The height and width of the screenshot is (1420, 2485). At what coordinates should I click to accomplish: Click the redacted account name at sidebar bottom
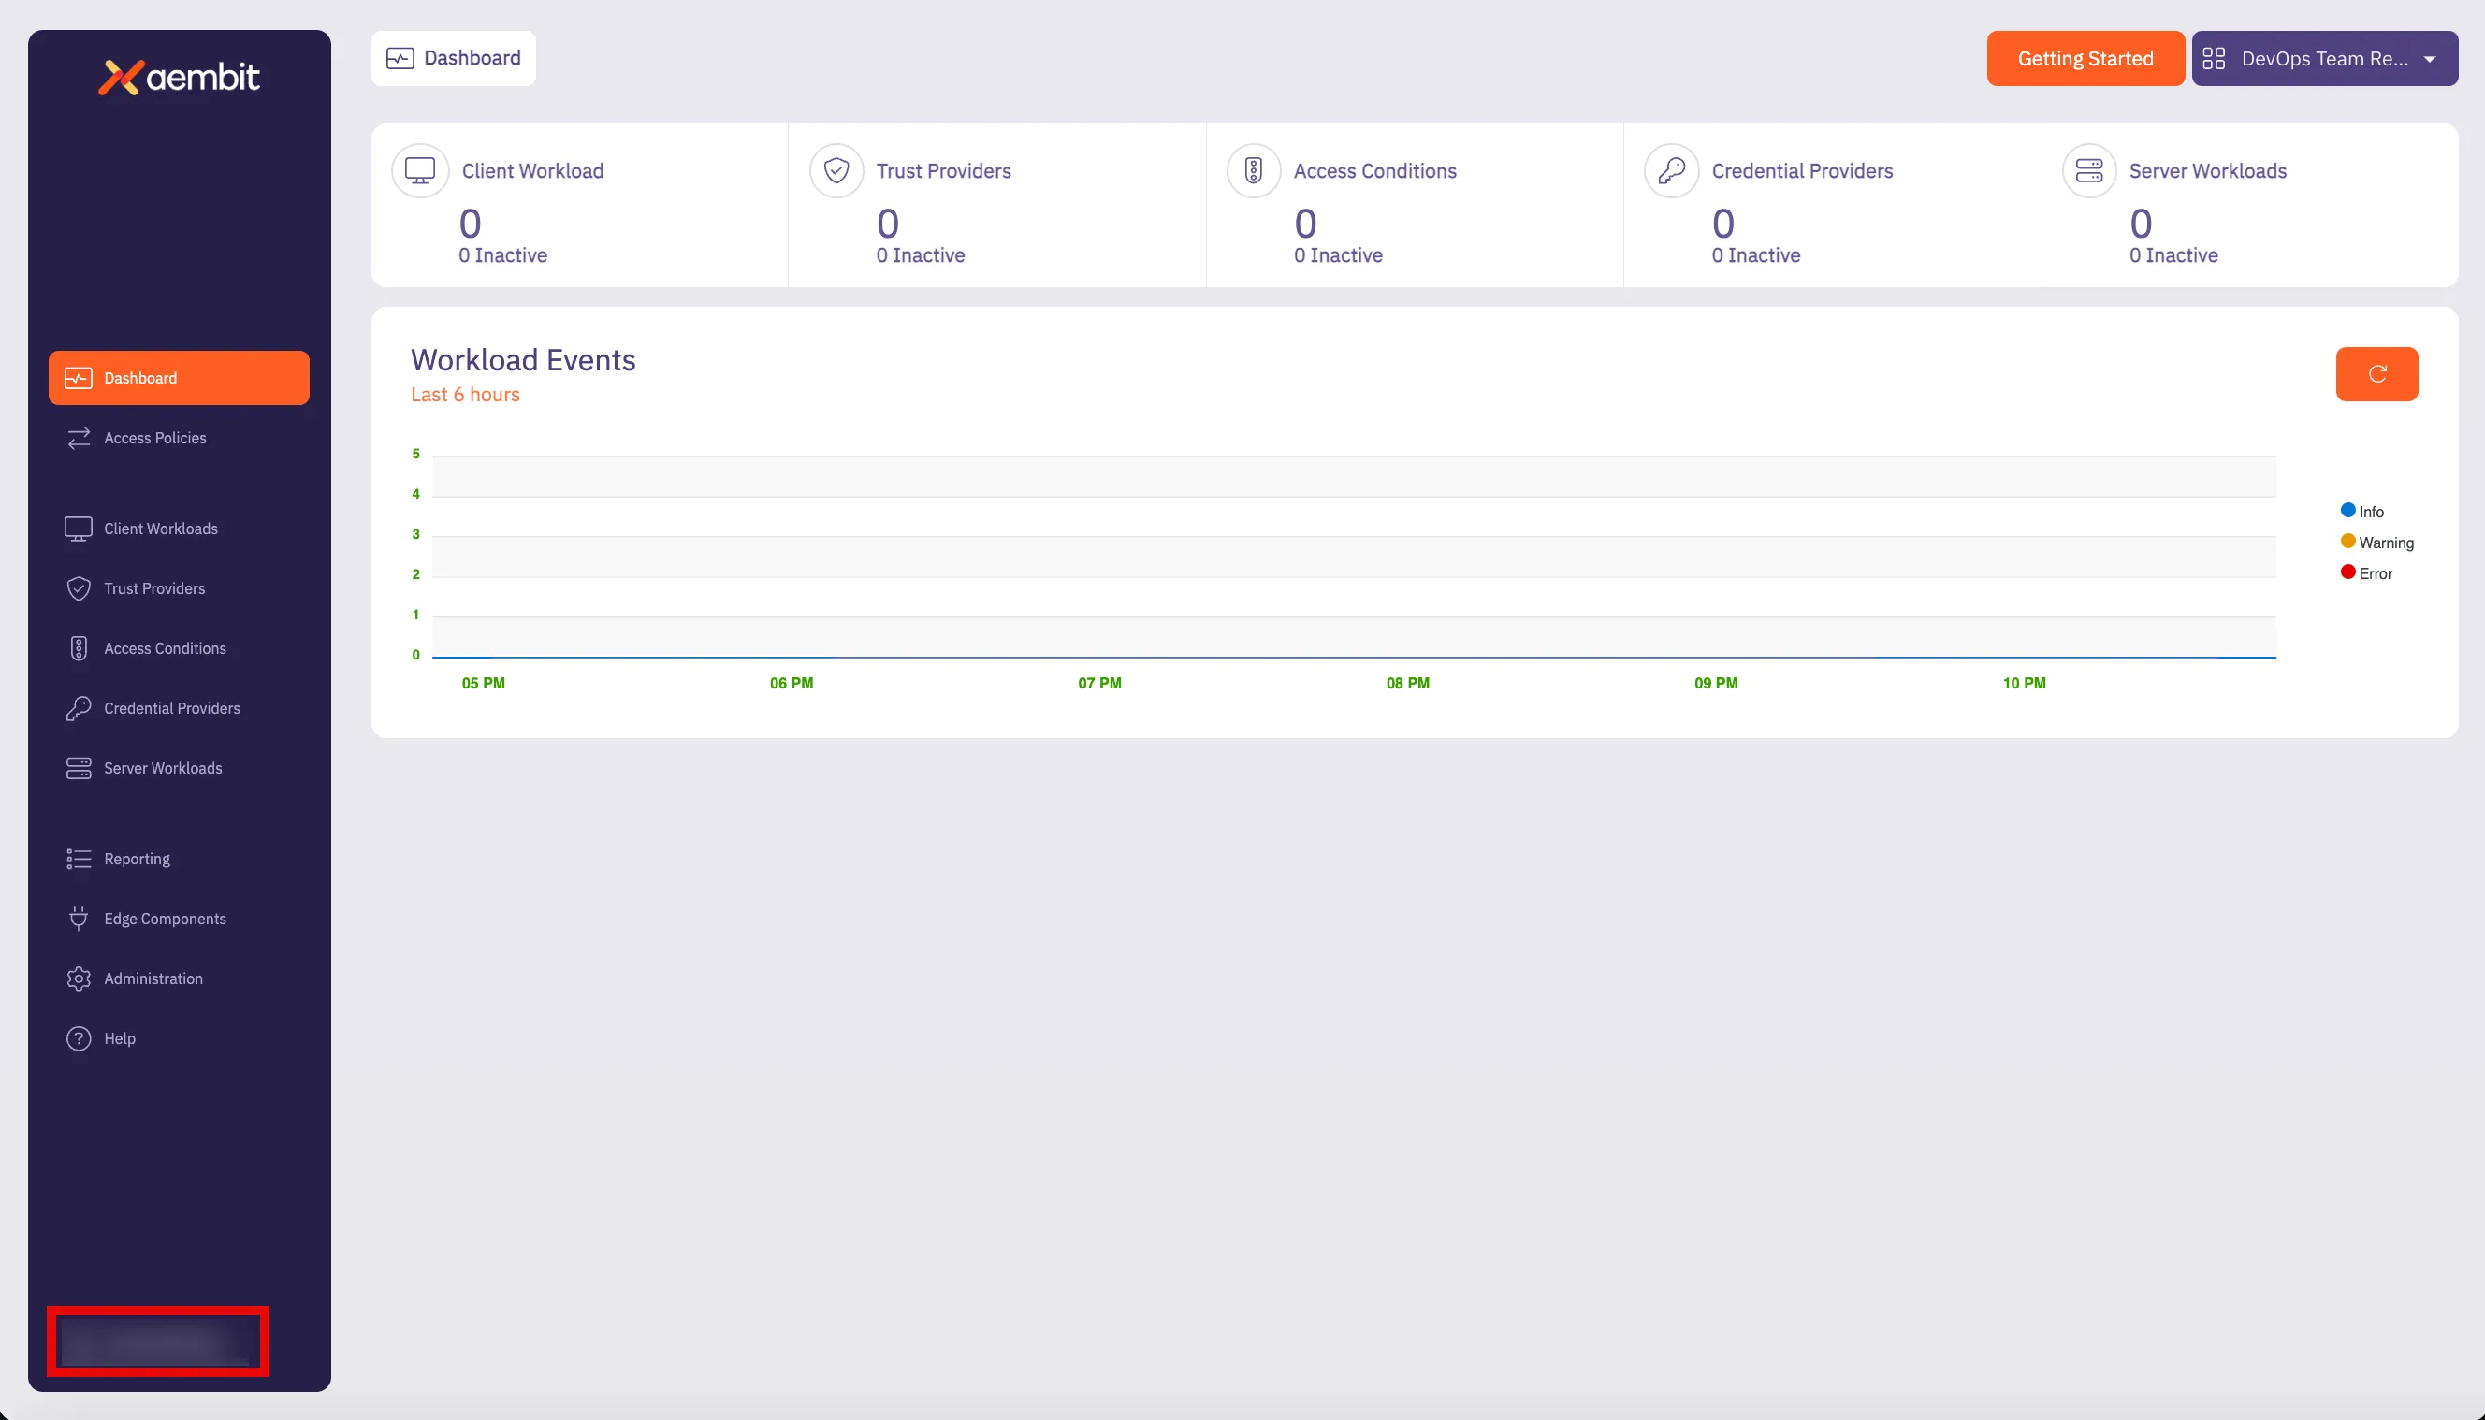158,1341
